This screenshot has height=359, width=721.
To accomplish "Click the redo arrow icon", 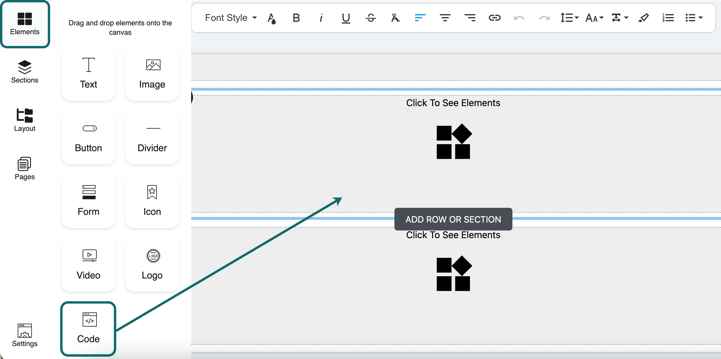I will click(x=544, y=18).
